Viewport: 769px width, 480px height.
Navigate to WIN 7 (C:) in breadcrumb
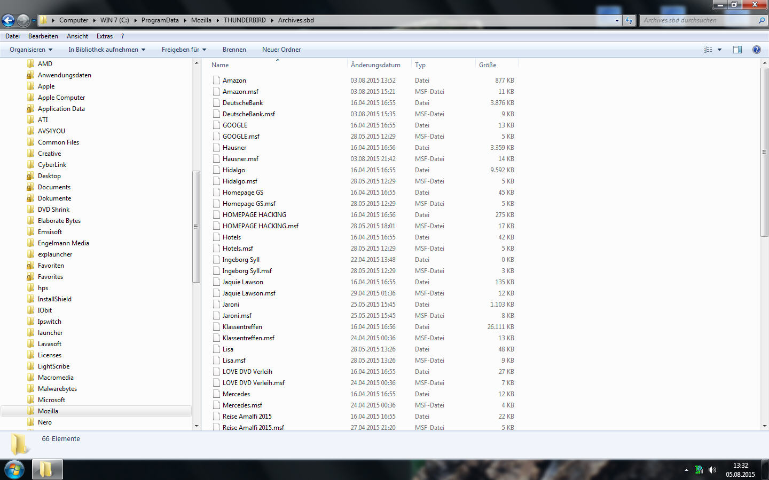point(115,20)
